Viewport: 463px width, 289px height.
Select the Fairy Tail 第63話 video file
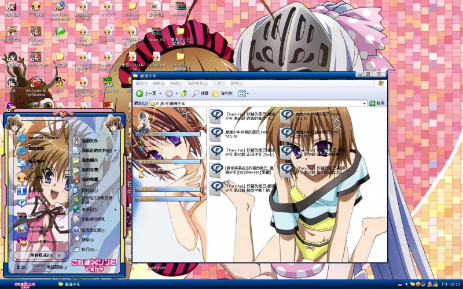(x=242, y=152)
